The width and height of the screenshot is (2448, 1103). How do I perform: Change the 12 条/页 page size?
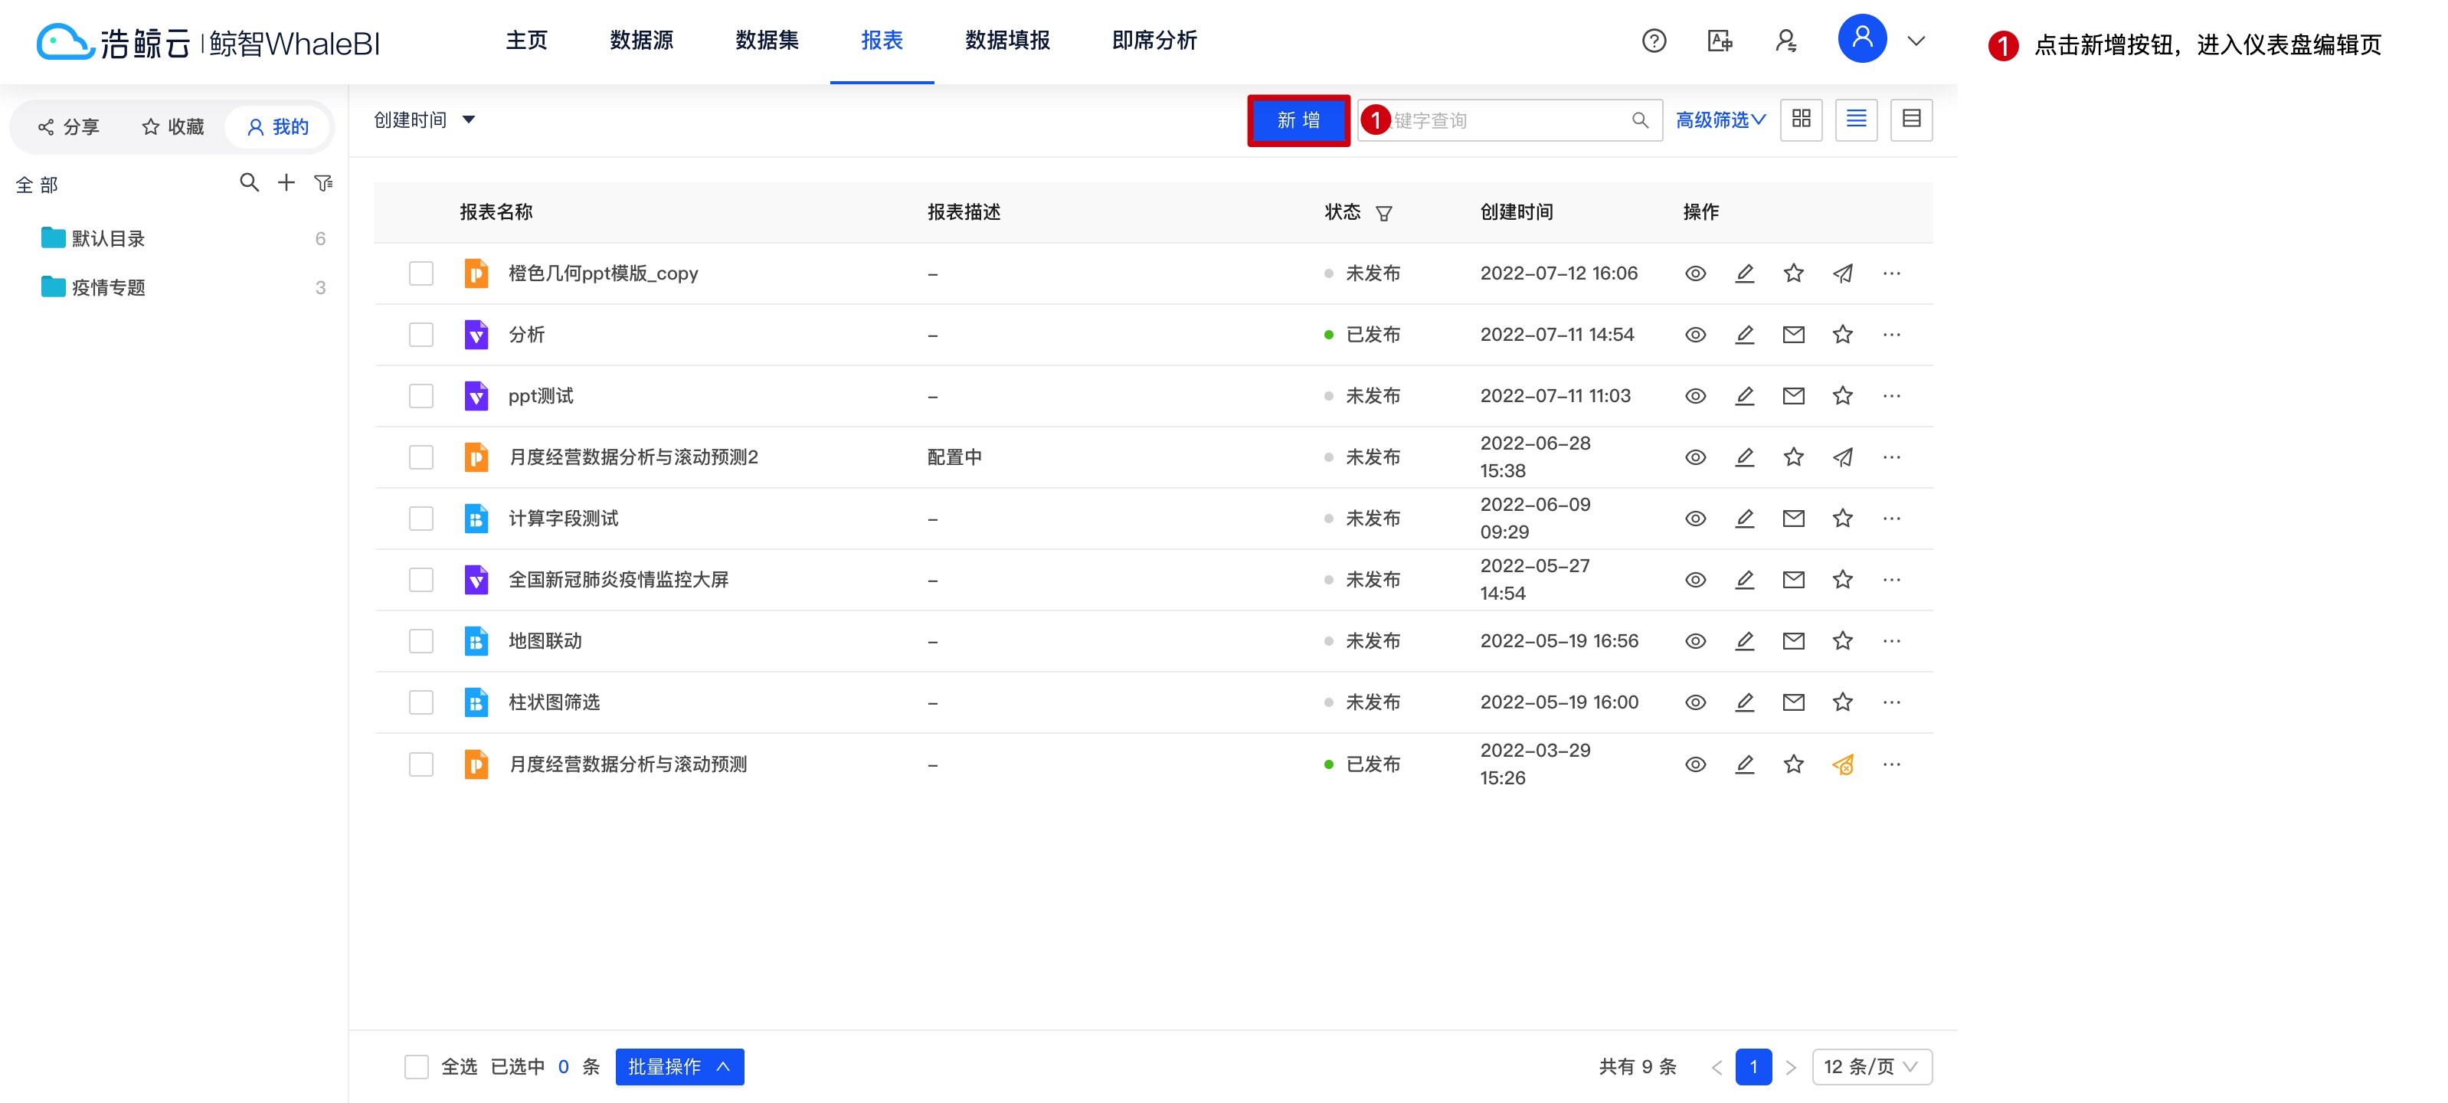[1871, 1067]
